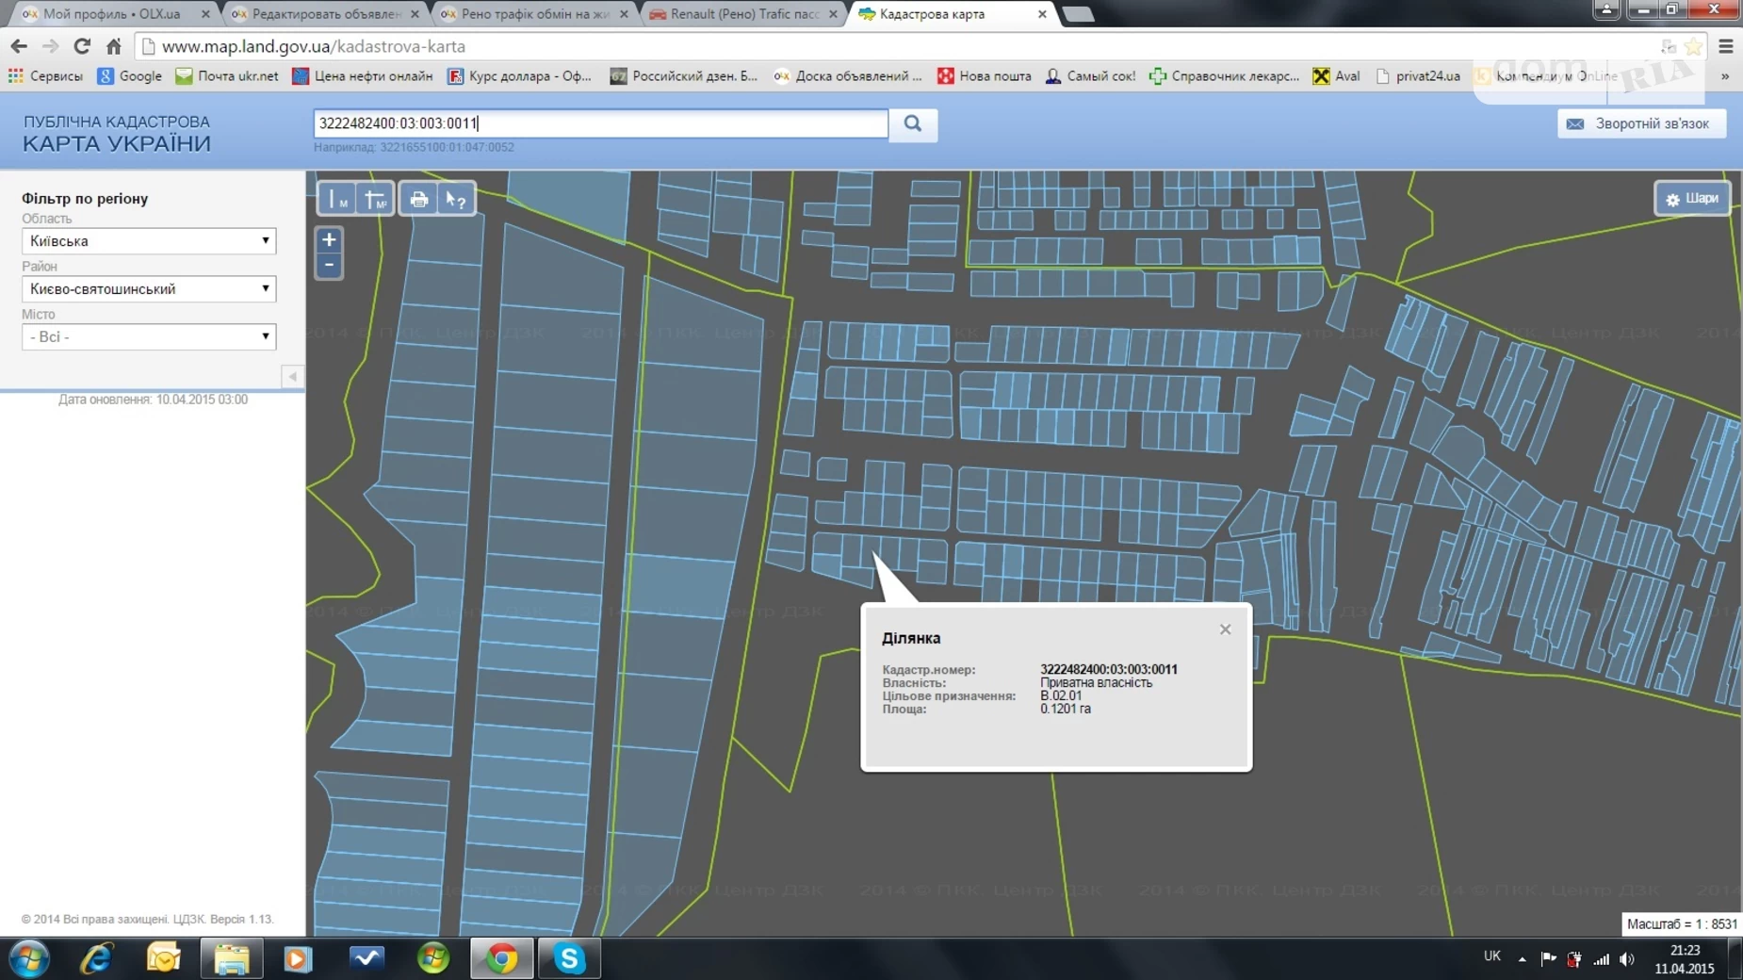Zoom in the map with plus button
Viewport: 1743px width, 980px height.
(x=329, y=240)
